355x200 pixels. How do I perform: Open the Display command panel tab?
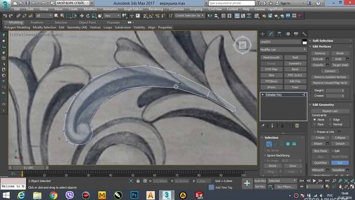click(296, 34)
